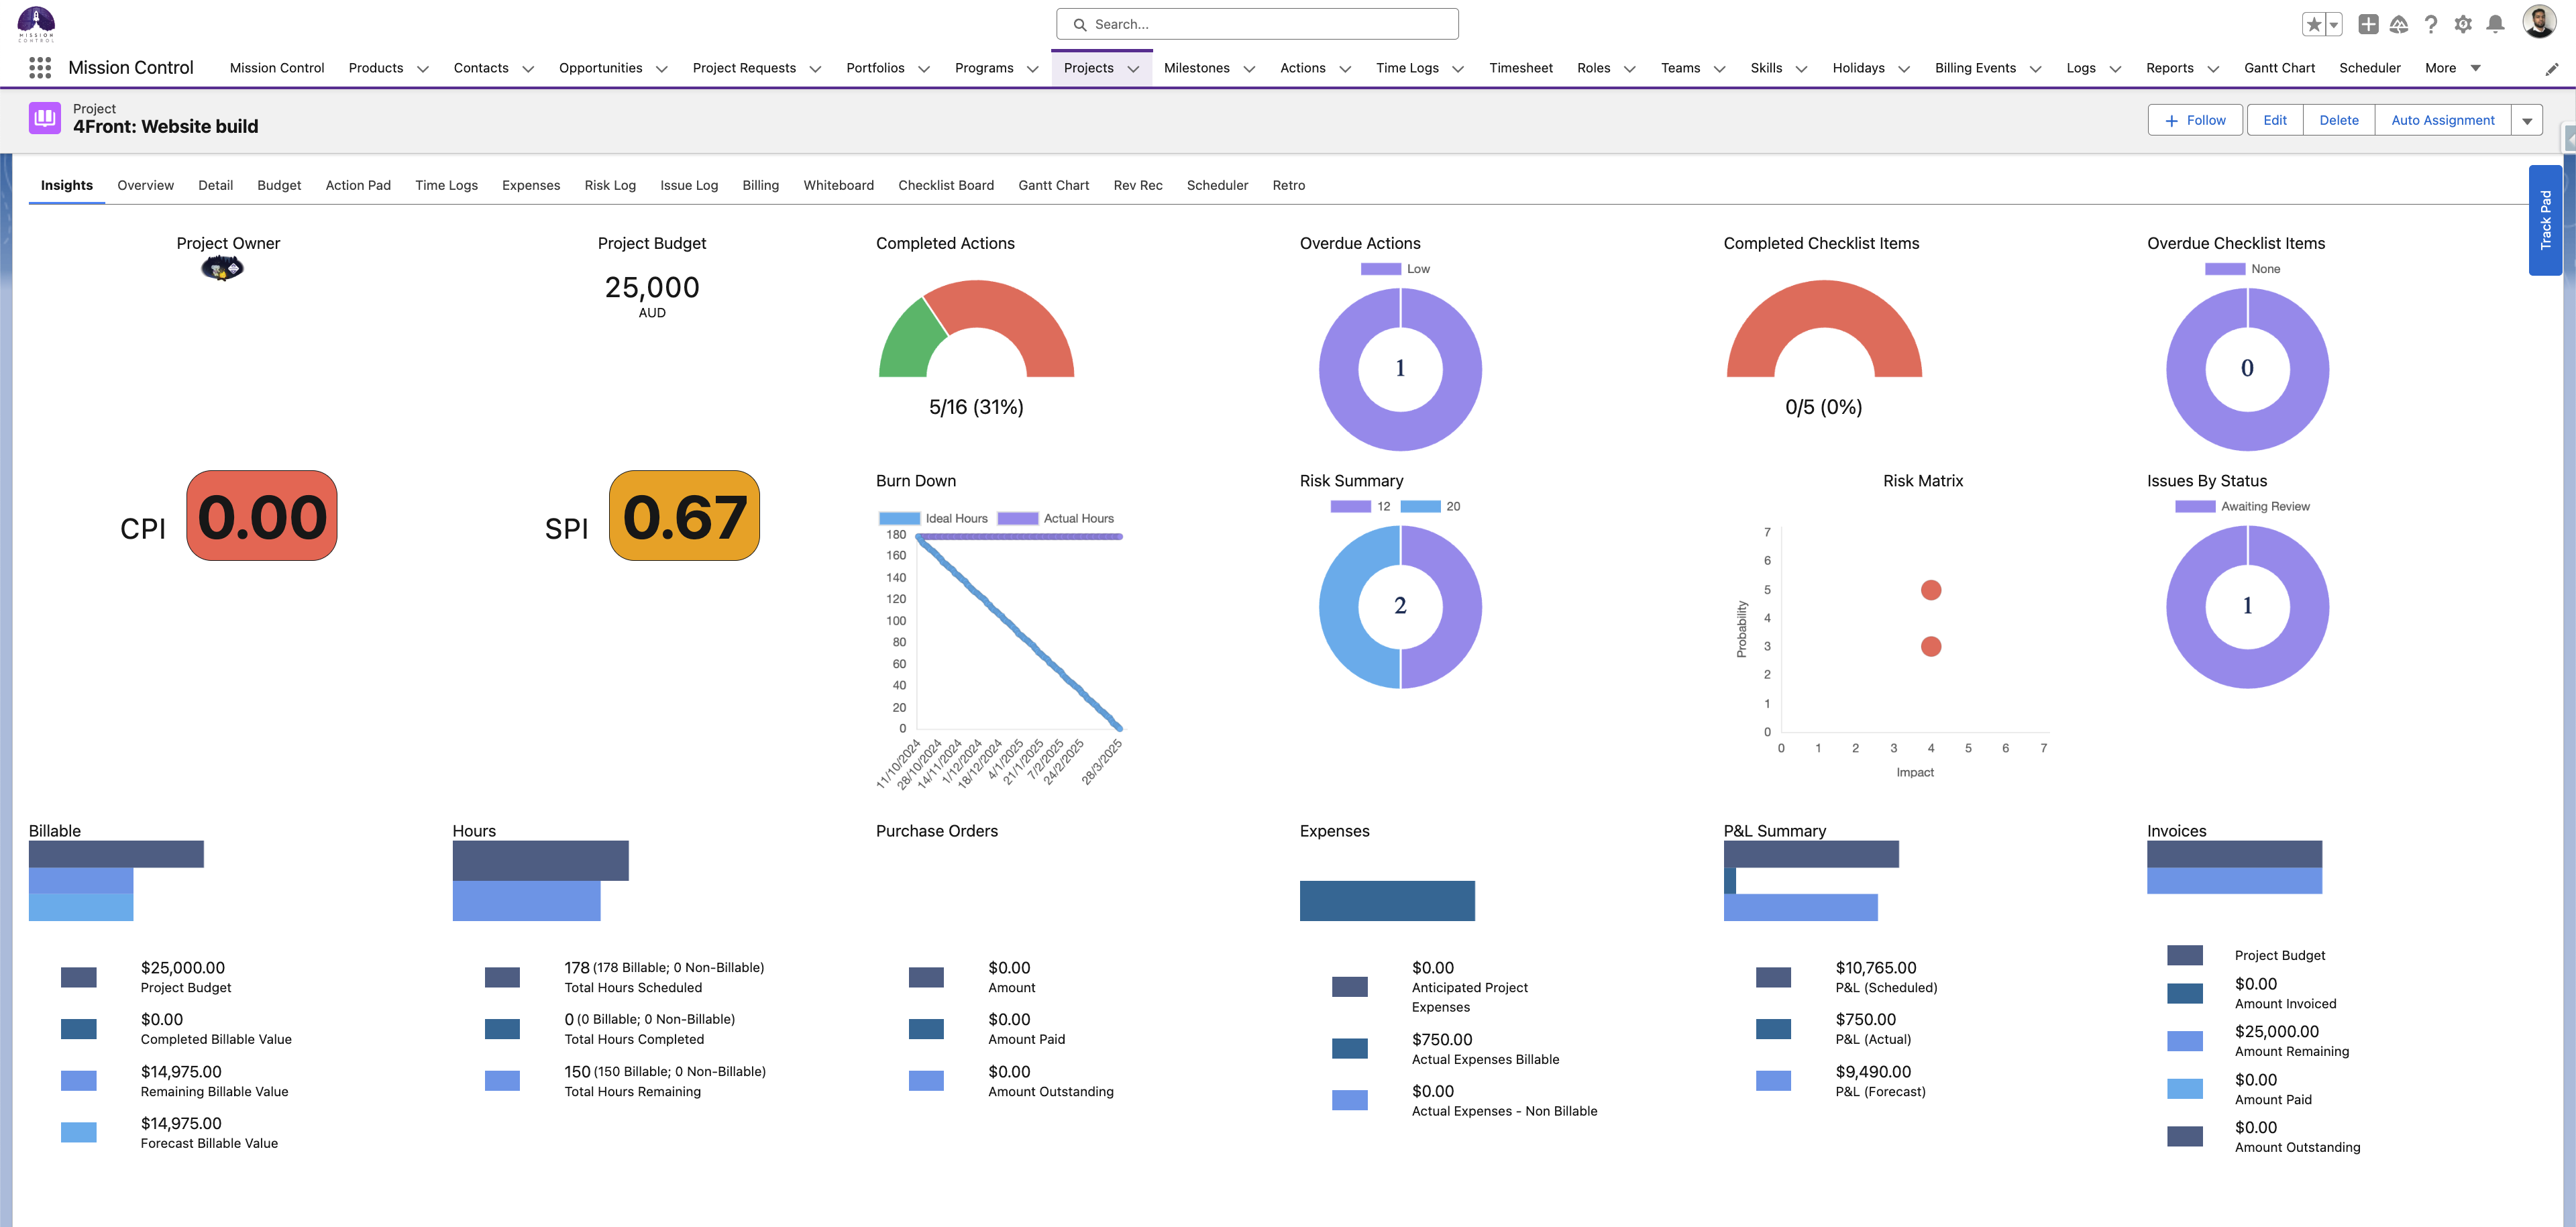
Task: Toggle Follow on the 4Front project
Action: [x=2195, y=119]
